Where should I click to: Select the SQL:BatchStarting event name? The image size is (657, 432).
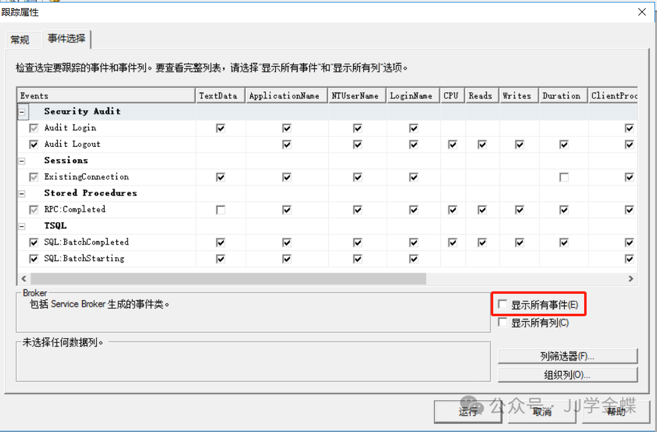tap(84, 258)
